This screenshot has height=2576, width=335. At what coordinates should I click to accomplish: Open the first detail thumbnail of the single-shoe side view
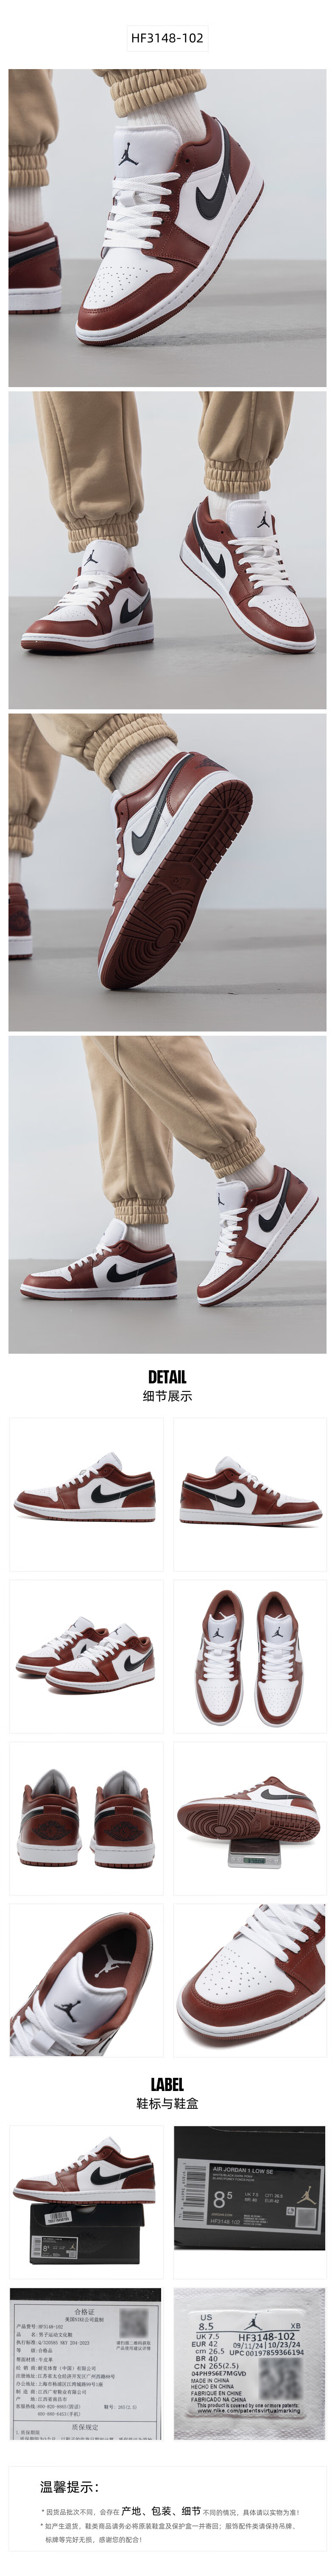pos(86,1494)
